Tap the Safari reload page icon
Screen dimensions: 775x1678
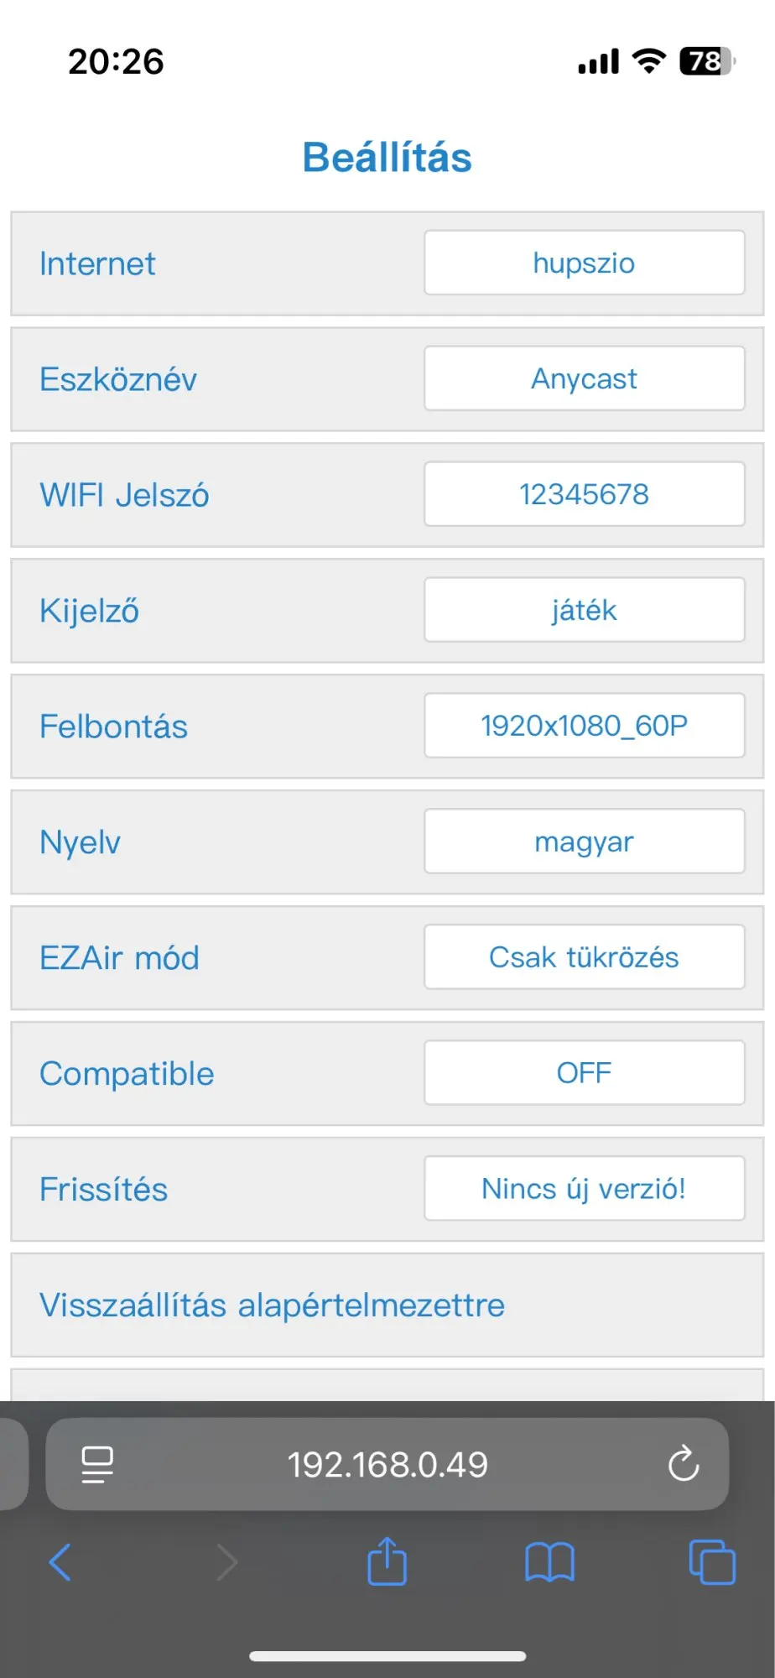[x=684, y=1464]
